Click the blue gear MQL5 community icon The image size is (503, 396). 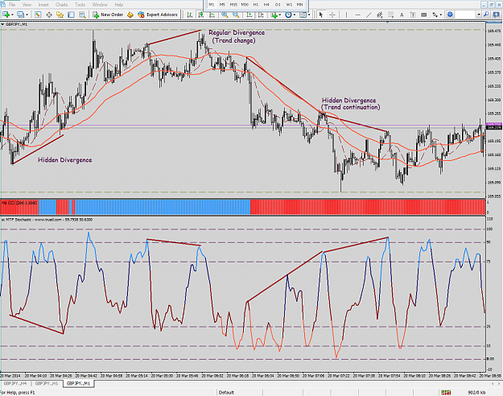pos(451,14)
